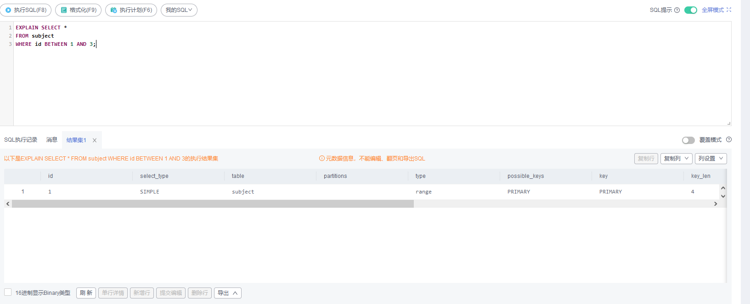Check the 16进制显示Binary类型 checkbox
The width and height of the screenshot is (750, 304).
pyautogui.click(x=8, y=292)
